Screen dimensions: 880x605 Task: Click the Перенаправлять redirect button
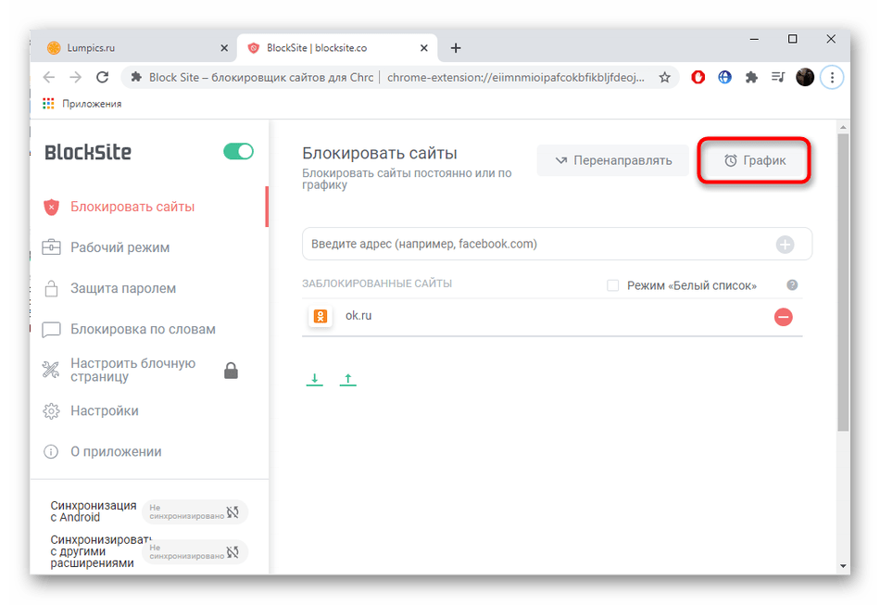click(x=613, y=160)
